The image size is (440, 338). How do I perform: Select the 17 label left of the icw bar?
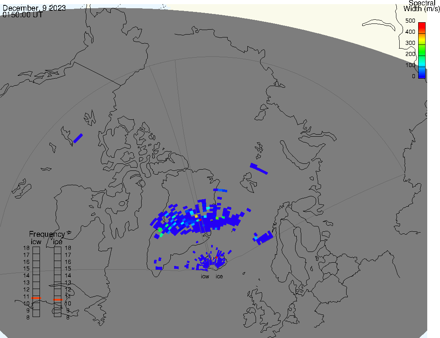pyautogui.click(x=26, y=255)
